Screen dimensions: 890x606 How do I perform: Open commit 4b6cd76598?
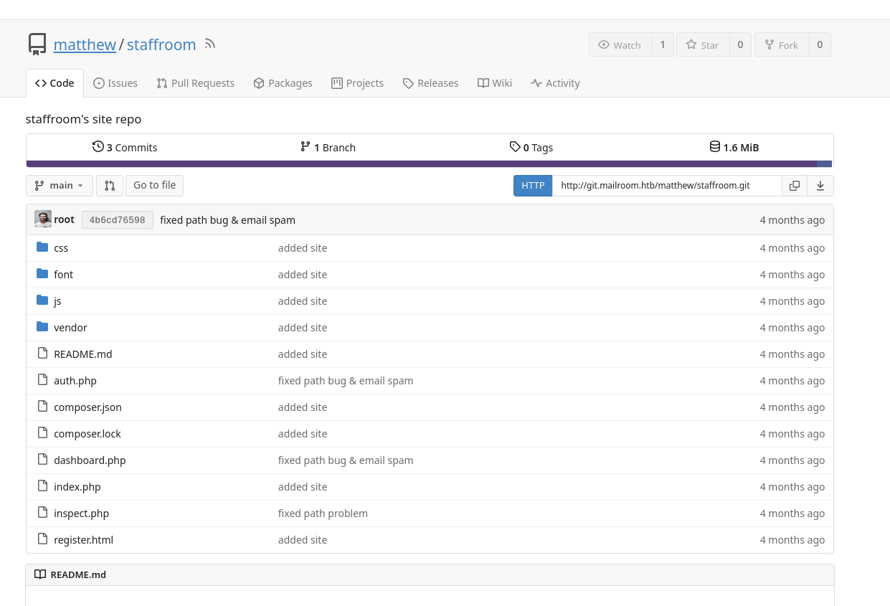117,220
